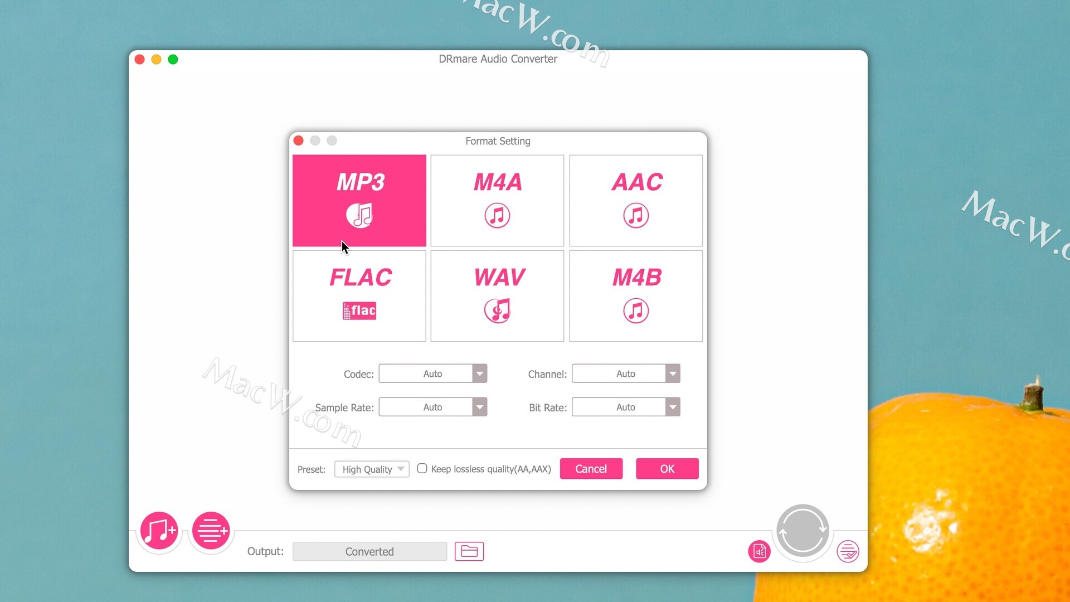Screen dimensions: 1070x602
Task: Click Cancel in Format Setting
Action: 591,469
